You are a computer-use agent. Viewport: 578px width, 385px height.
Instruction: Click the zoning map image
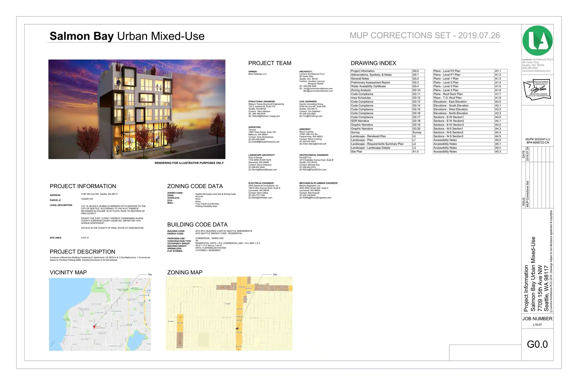click(x=229, y=314)
